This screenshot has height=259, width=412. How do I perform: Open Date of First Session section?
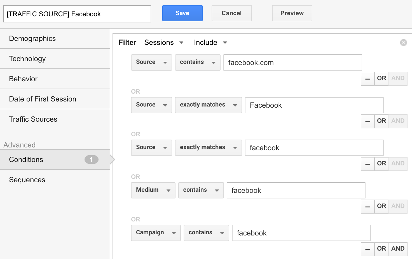pos(55,99)
